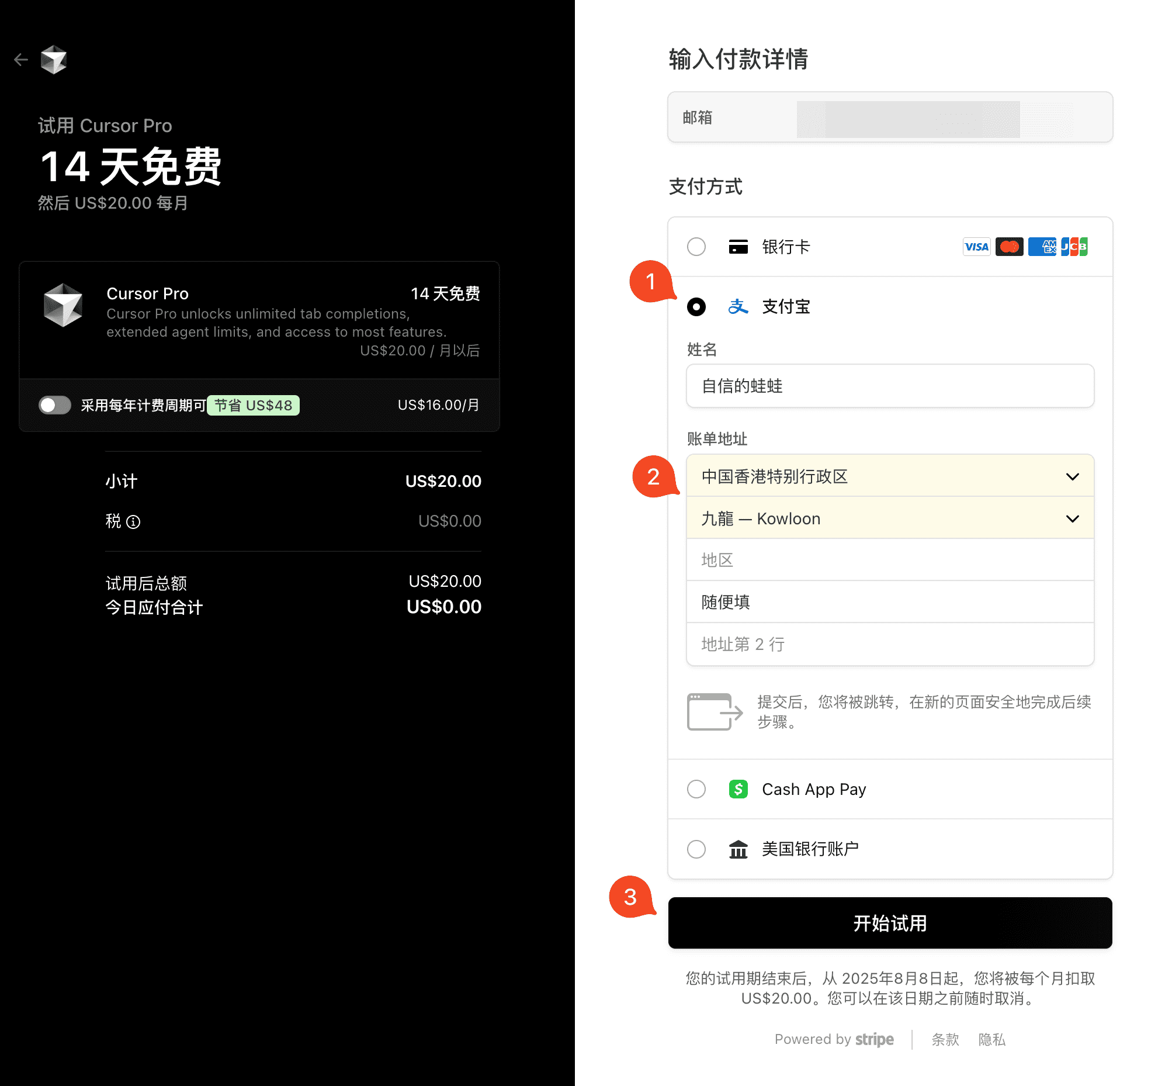The width and height of the screenshot is (1172, 1086).
Task: Click the Cash App Pay green icon
Action: tap(738, 789)
